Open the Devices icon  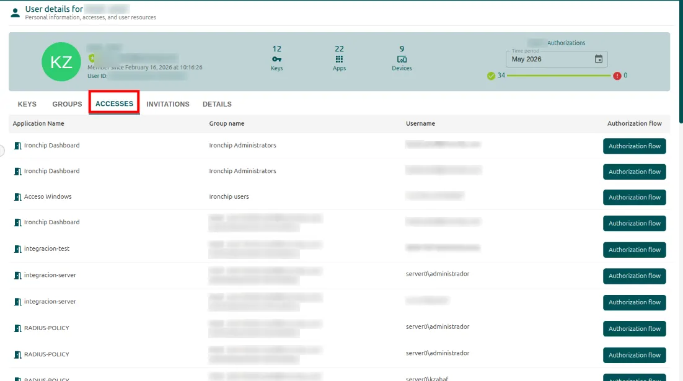[402, 59]
